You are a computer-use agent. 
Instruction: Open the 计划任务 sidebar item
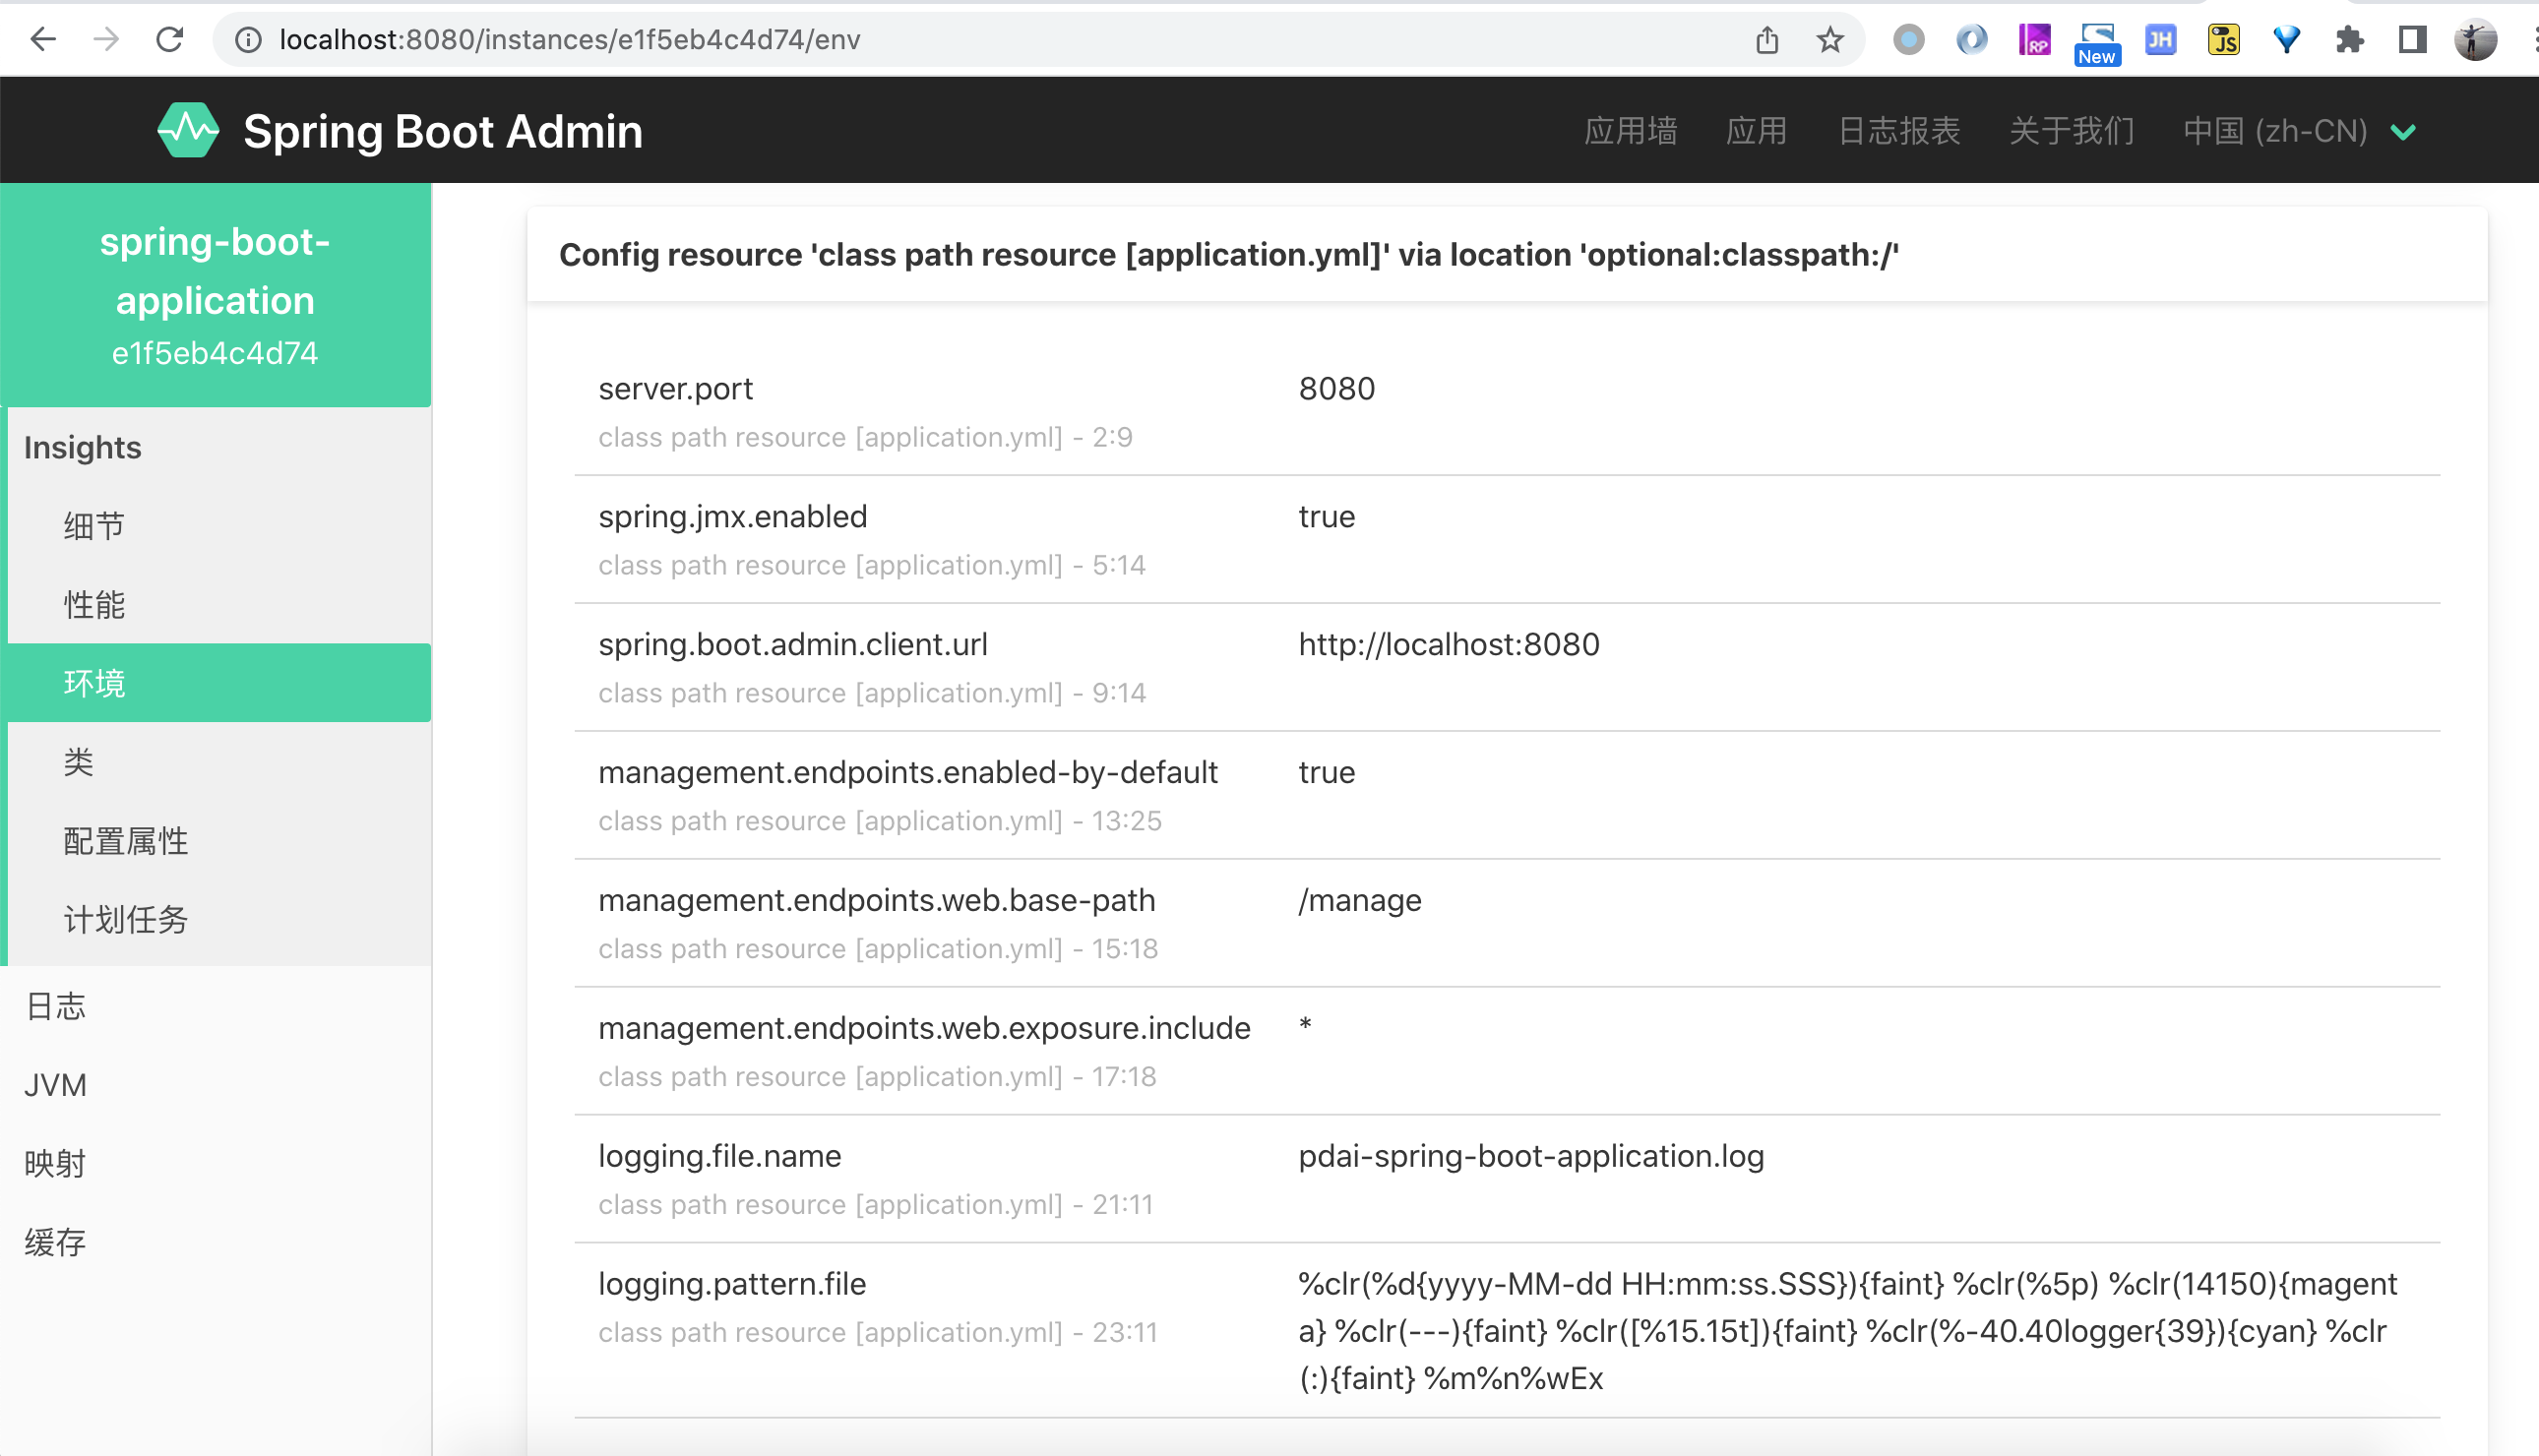(x=219, y=920)
